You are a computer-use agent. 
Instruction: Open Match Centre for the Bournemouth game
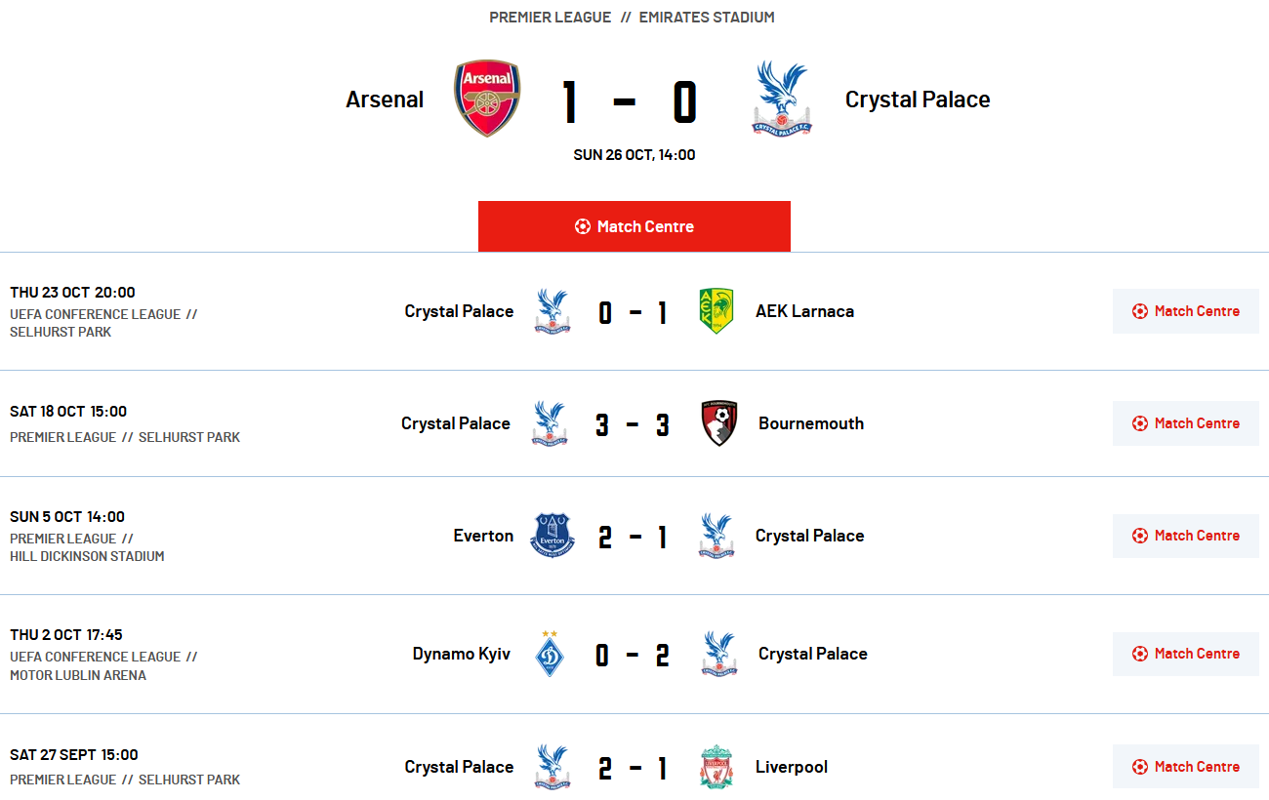tap(1185, 423)
